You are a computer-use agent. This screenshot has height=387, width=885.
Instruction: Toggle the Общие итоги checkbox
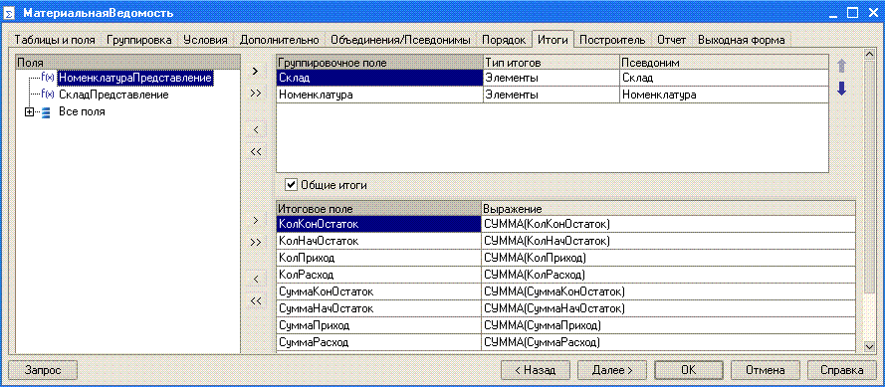pyautogui.click(x=292, y=184)
